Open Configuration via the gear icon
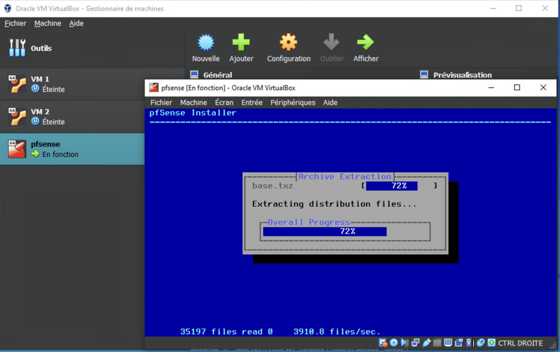The image size is (560, 352). pos(289,43)
